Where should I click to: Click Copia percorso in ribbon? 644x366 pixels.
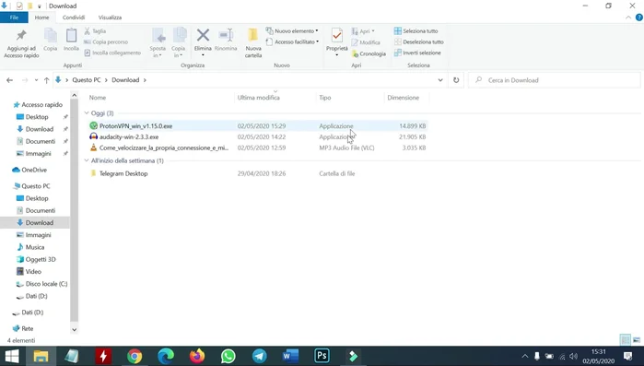click(106, 41)
